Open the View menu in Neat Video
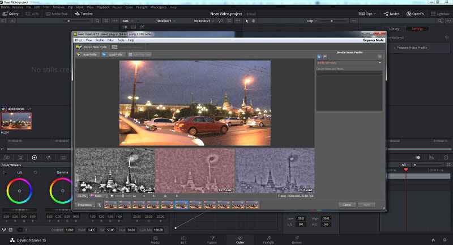The height and width of the screenshot is (245, 453). coord(89,40)
